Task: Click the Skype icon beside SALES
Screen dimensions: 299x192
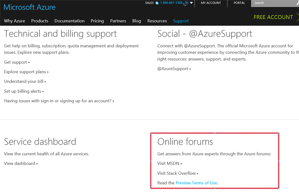Action: (x=157, y=3)
